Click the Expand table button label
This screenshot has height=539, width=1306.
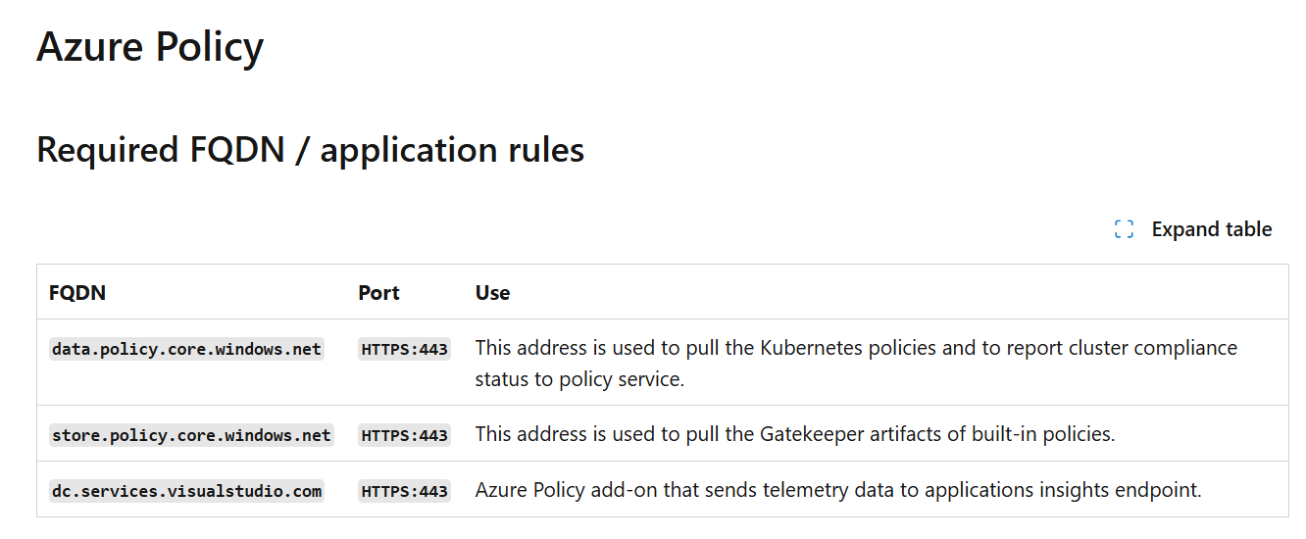[1212, 229]
